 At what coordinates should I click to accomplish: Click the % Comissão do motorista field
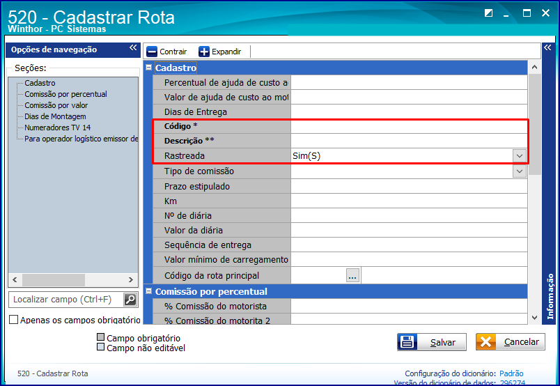coord(409,307)
